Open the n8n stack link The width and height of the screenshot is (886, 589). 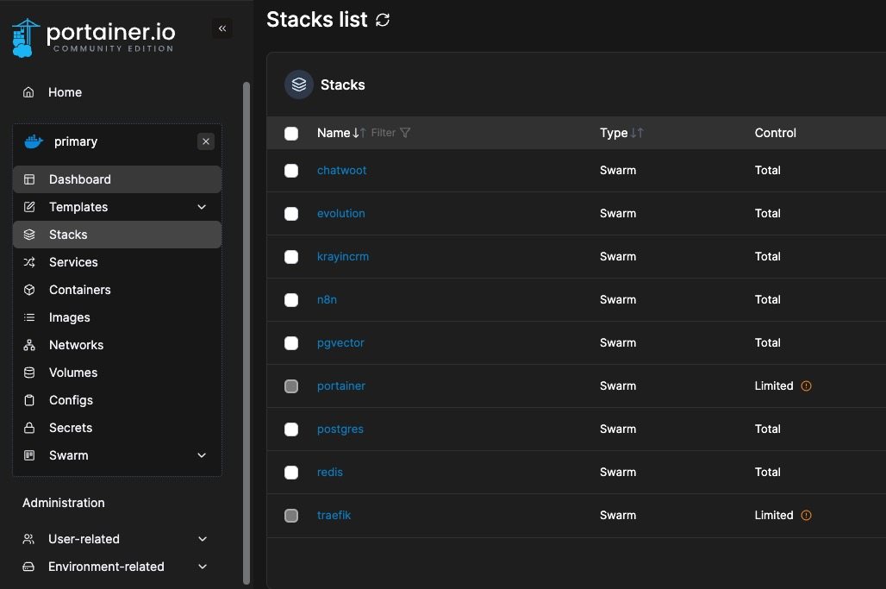[327, 299]
